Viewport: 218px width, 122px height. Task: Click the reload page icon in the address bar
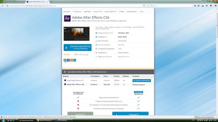click(x=147, y=6)
